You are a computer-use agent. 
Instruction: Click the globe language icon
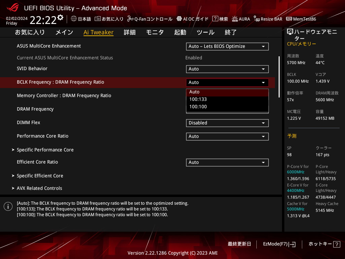click(x=74, y=19)
